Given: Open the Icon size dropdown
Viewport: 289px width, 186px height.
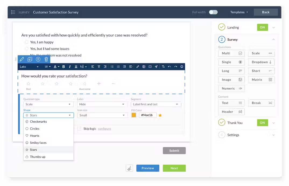Looking at the screenshot, I should pyautogui.click(x=102, y=115).
